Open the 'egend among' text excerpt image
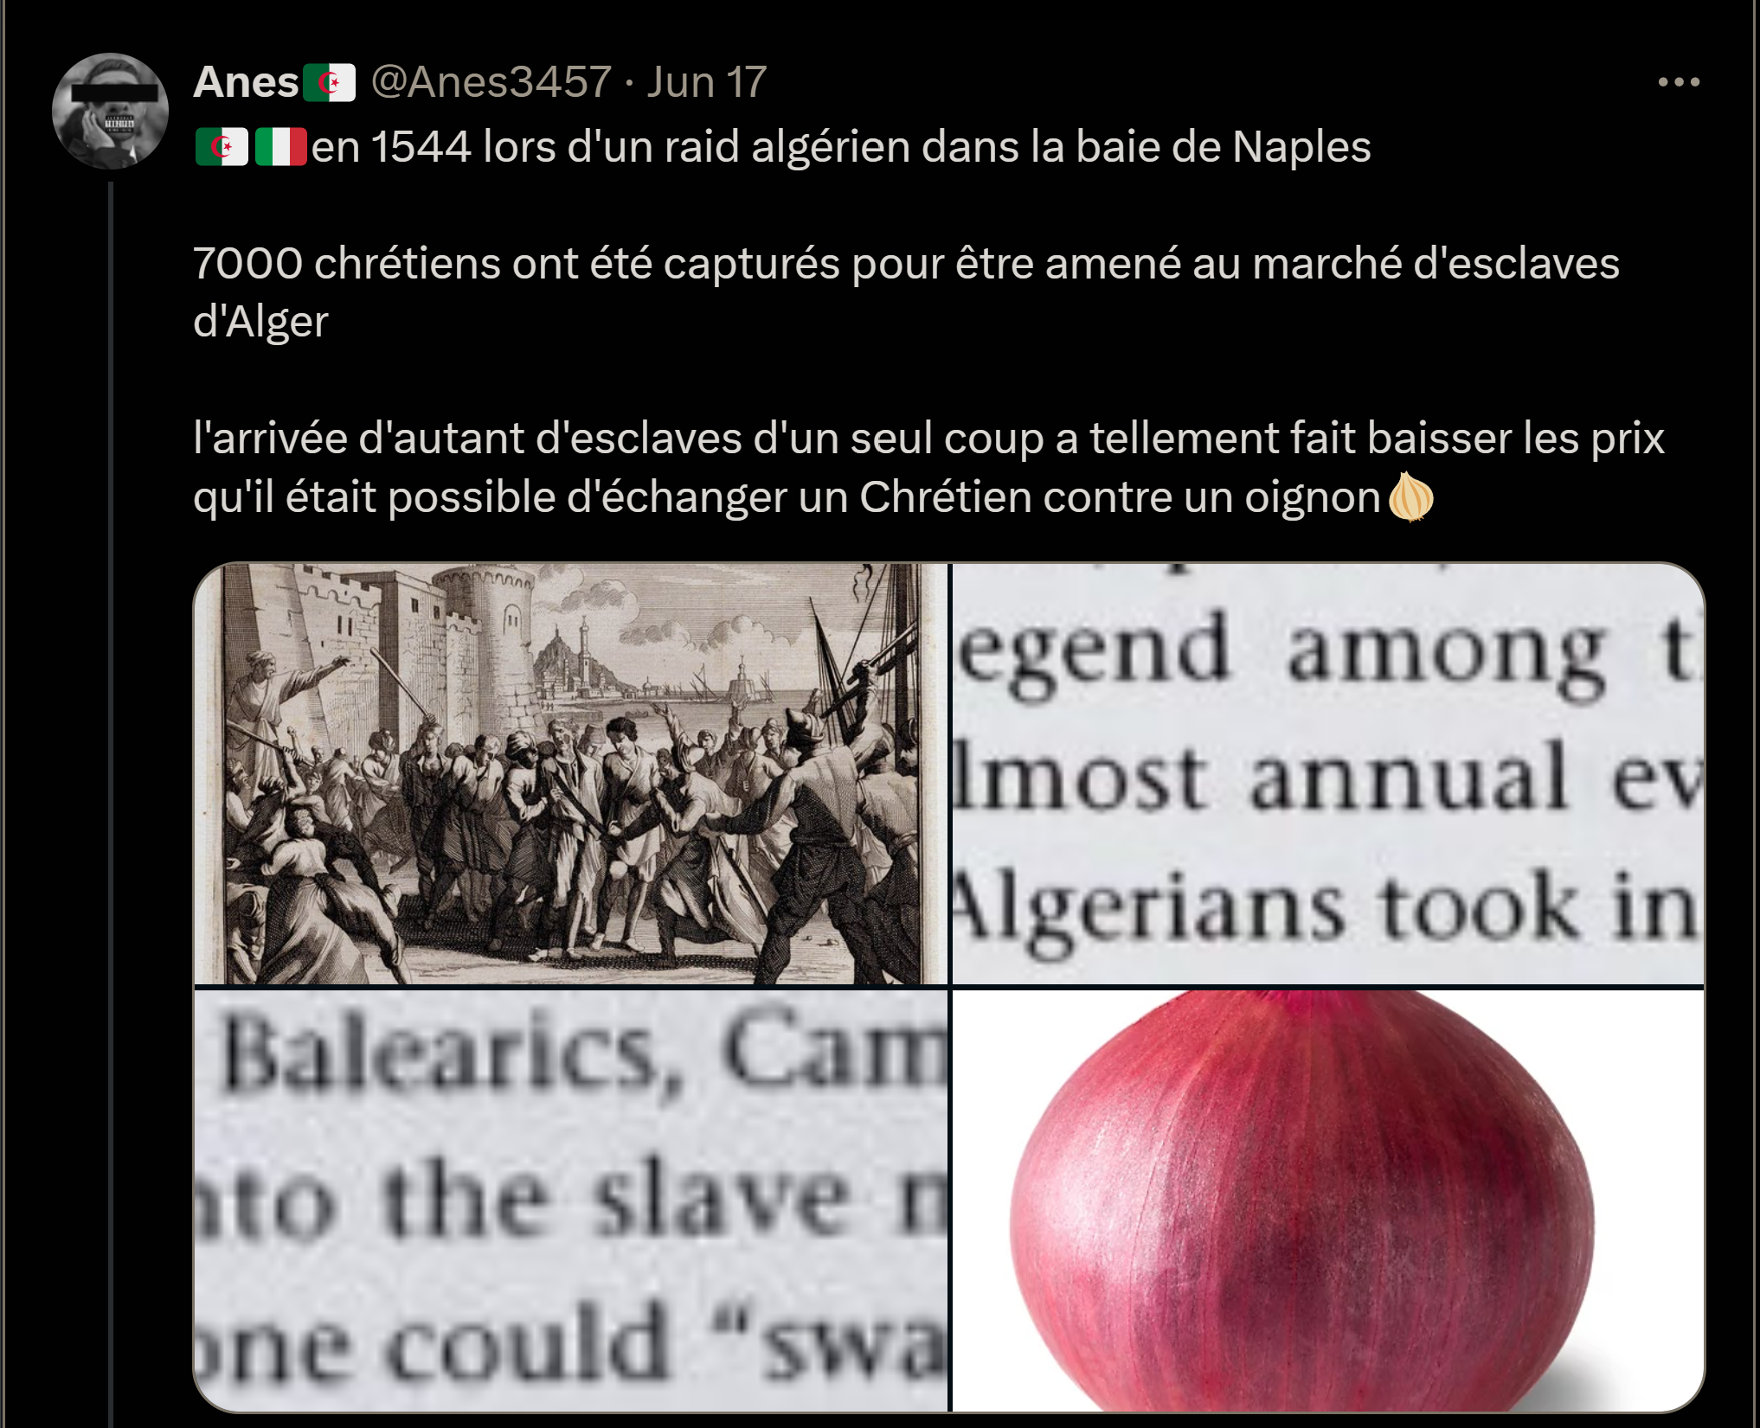 (1328, 773)
